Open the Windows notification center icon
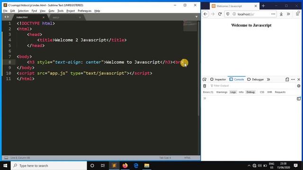This screenshot has width=303, height=170. (x=295, y=166)
